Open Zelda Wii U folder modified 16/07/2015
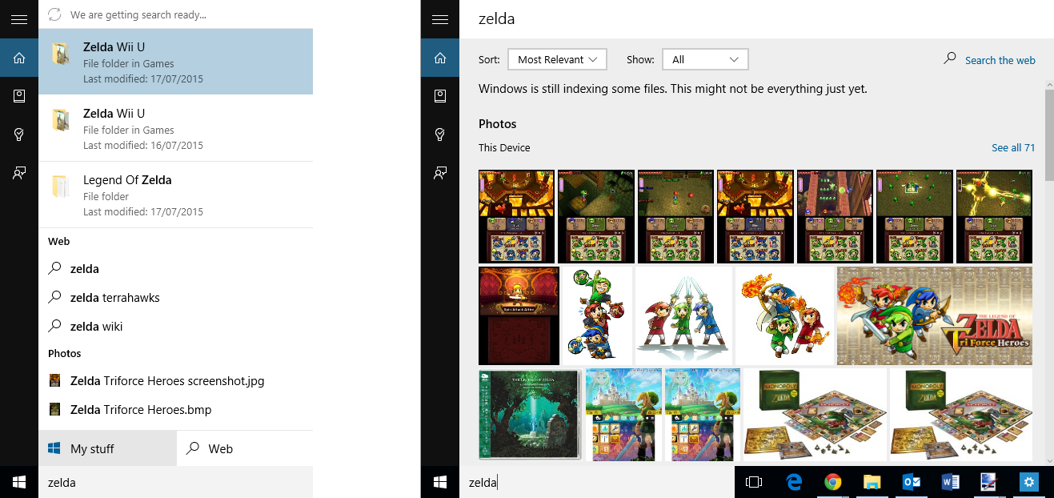 [175, 128]
